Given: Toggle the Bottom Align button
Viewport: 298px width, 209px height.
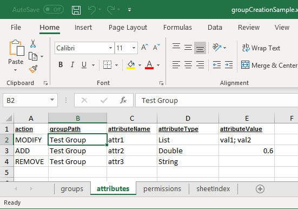Looking at the screenshot, I should coord(200,48).
